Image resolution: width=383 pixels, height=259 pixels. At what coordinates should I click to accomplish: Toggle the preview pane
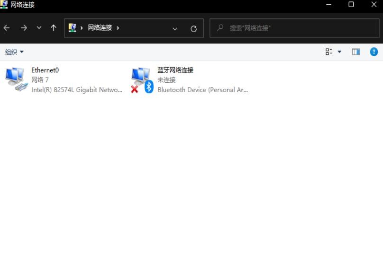tap(356, 52)
